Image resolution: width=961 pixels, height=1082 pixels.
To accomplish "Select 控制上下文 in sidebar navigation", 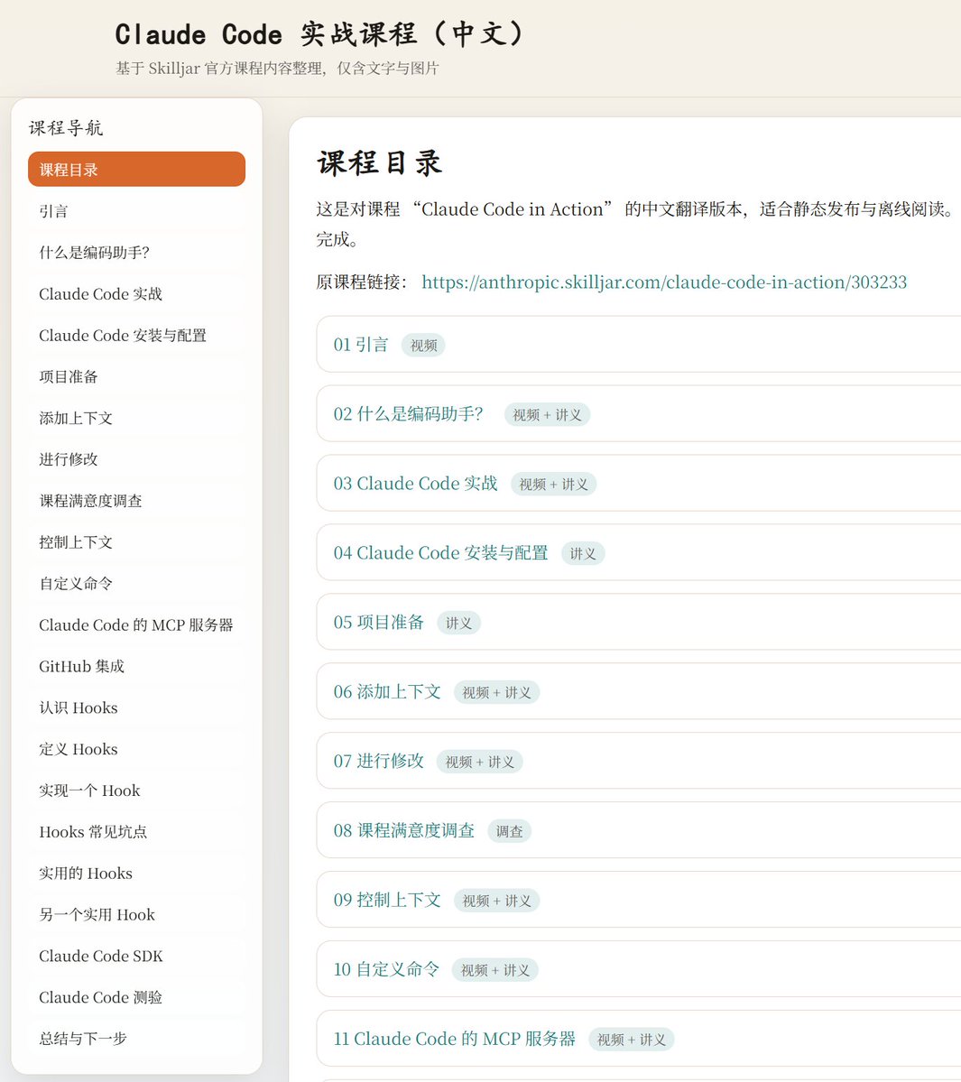I will click(136, 541).
